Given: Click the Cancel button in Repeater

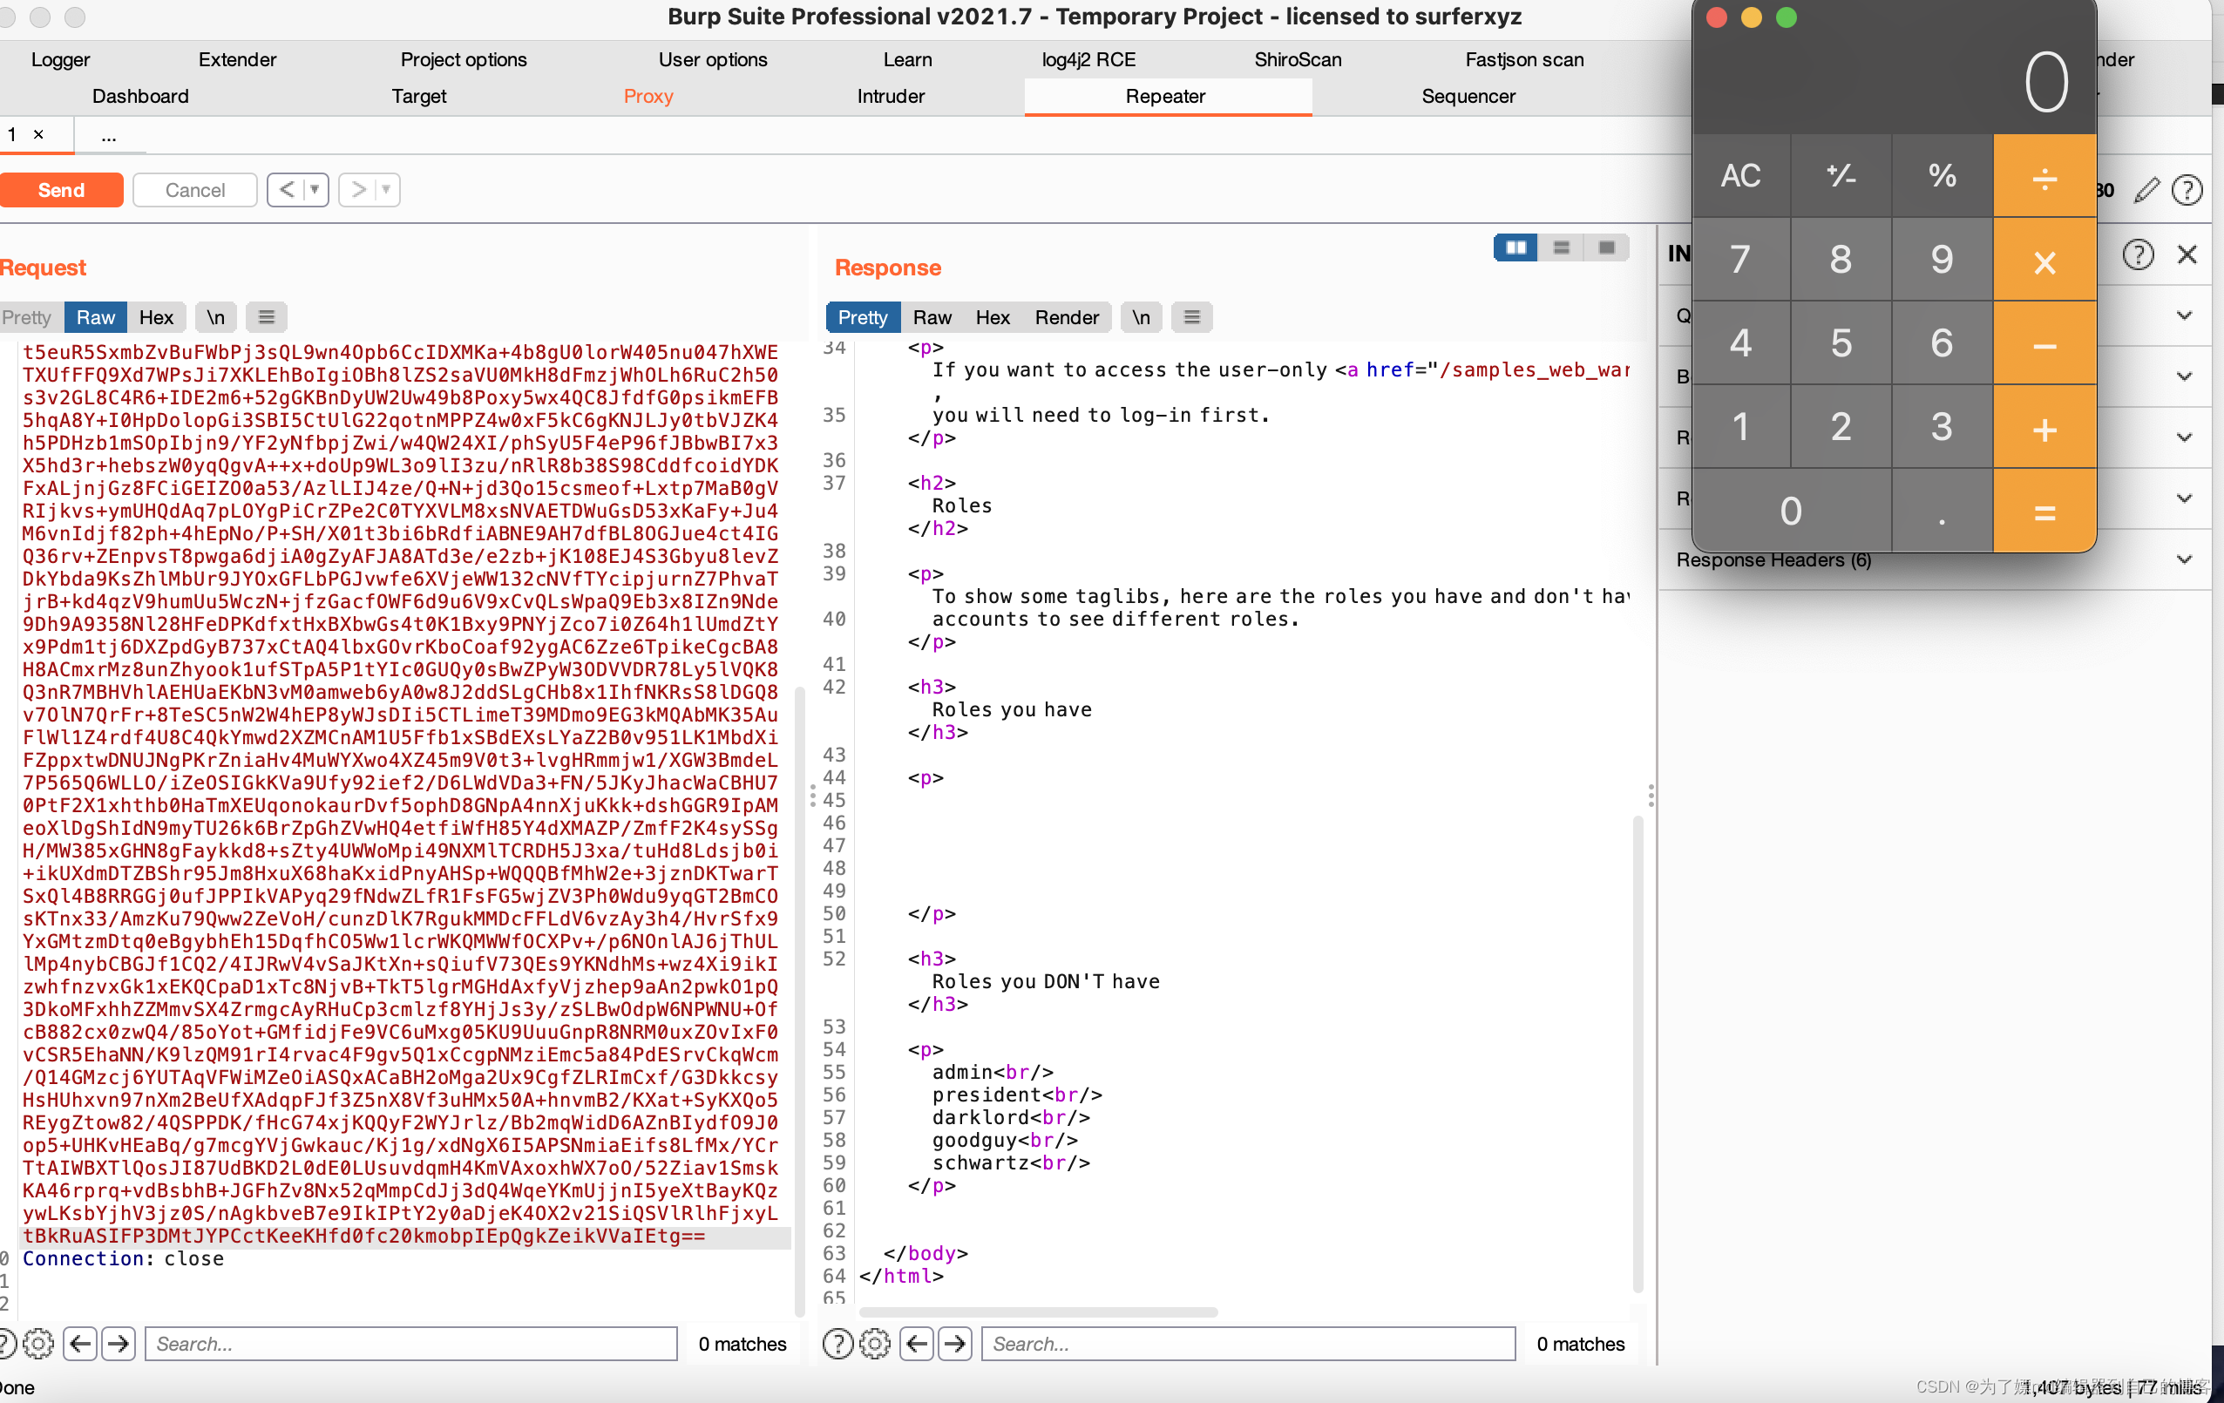Looking at the screenshot, I should [194, 189].
